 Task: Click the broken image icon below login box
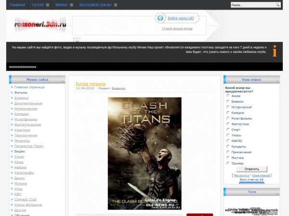77,40
